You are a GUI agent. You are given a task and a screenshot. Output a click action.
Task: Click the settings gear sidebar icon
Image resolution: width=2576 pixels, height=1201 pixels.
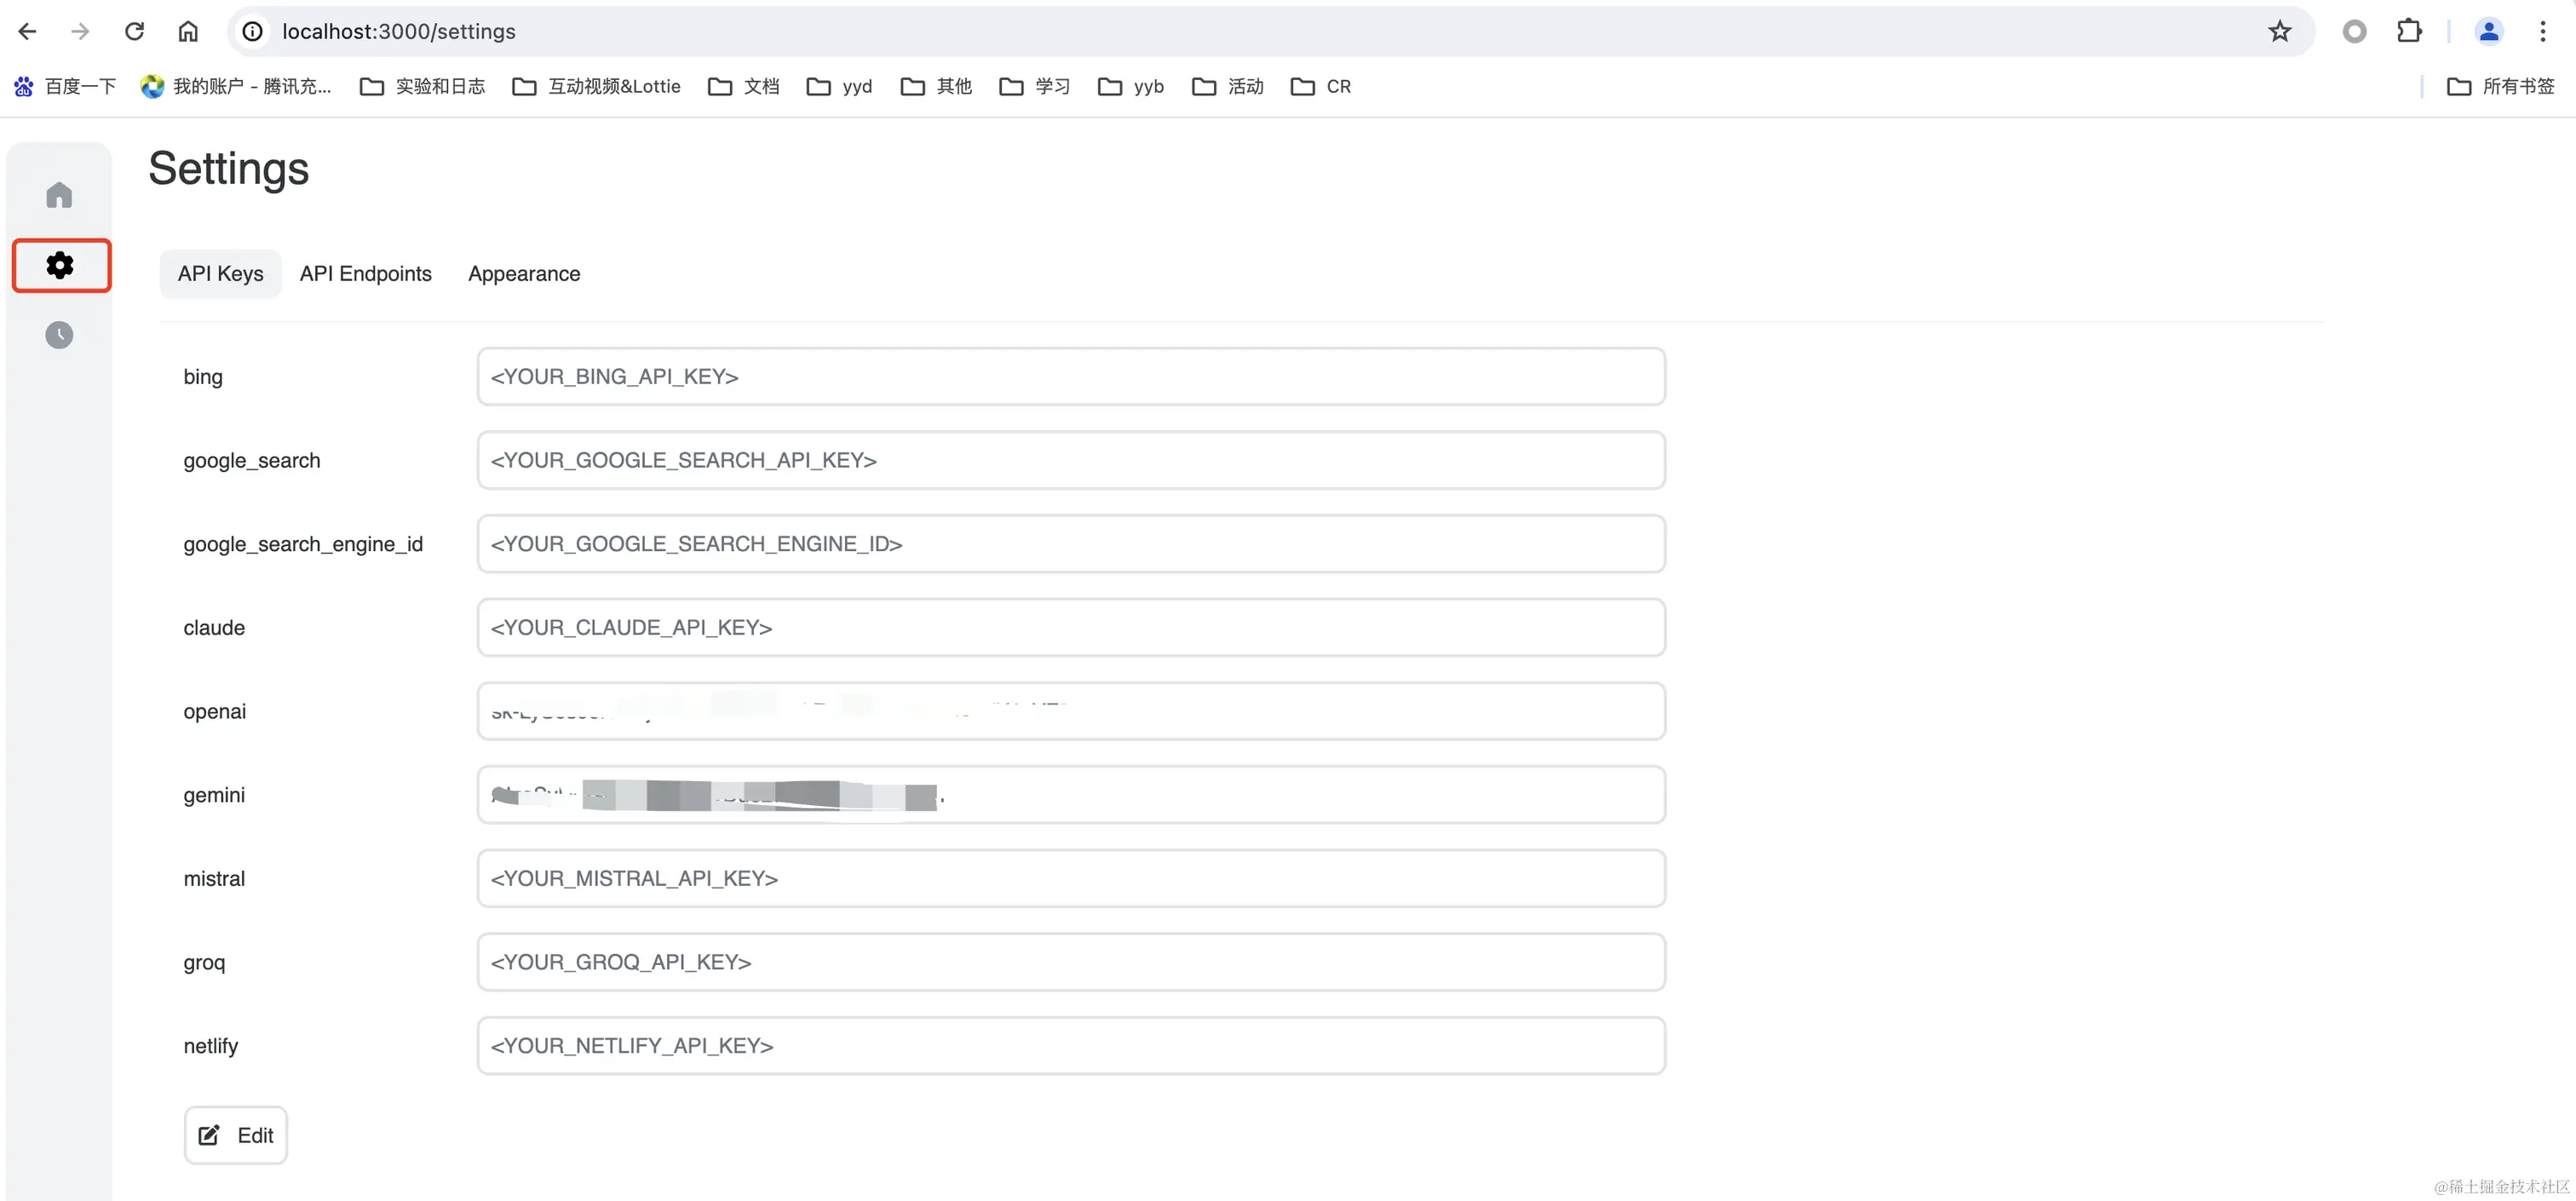click(x=60, y=265)
